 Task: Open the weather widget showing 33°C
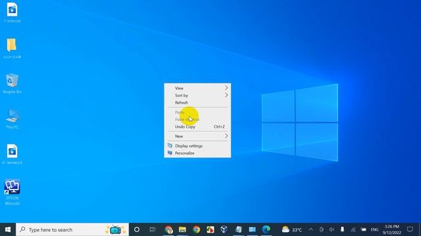coord(291,229)
